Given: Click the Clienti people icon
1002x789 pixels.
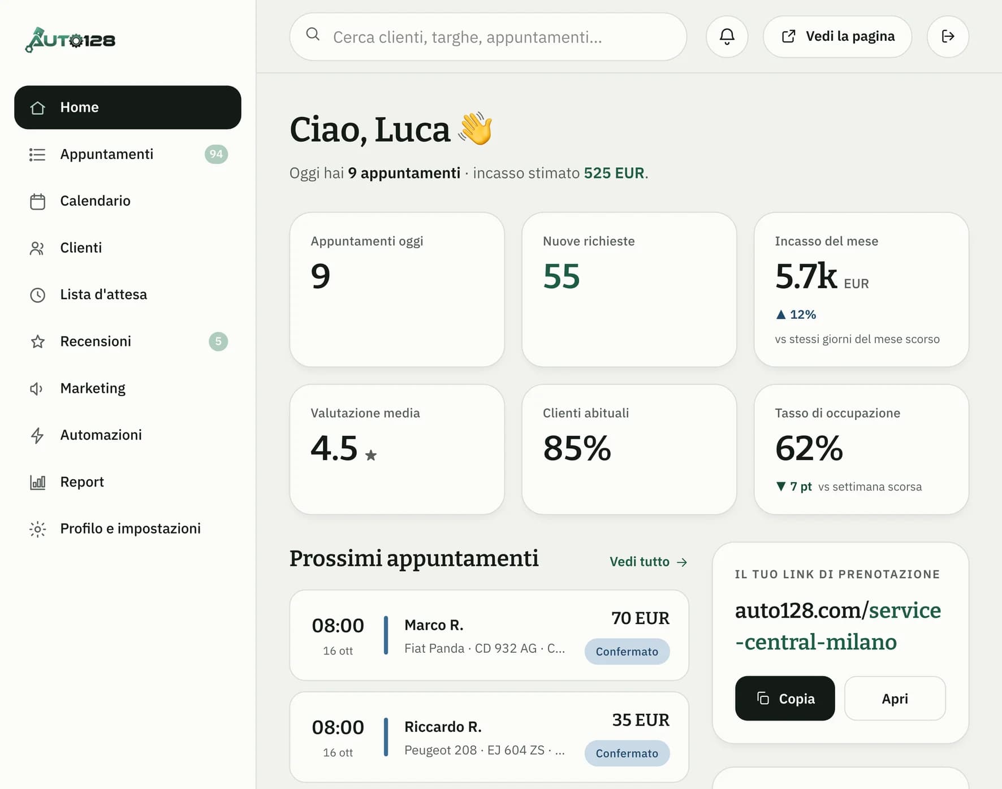Looking at the screenshot, I should (x=37, y=248).
